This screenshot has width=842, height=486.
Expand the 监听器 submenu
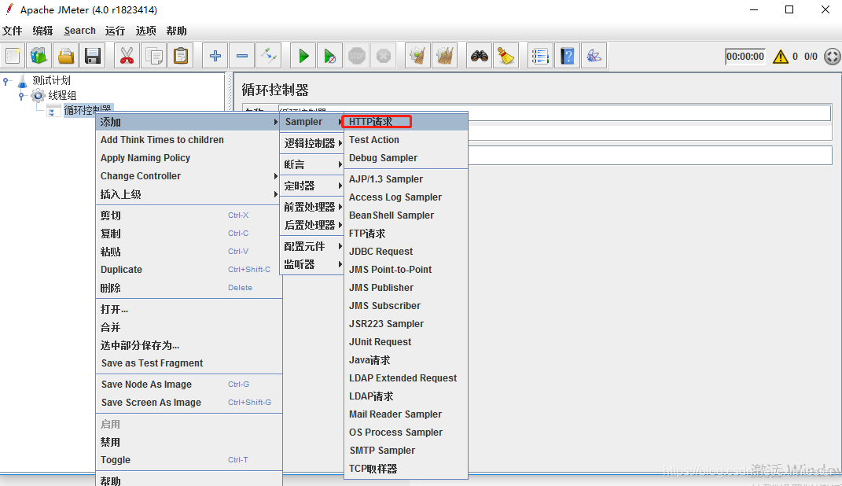[x=312, y=264]
